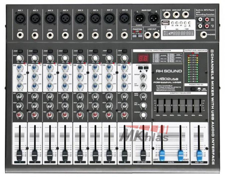Select the MIC 5 XLR input socket
The image size is (225, 177).
click(x=80, y=18)
